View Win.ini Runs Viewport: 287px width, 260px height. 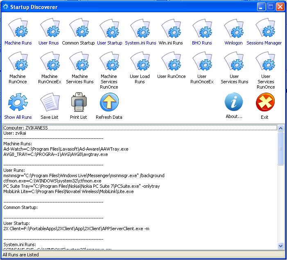[x=171, y=27]
